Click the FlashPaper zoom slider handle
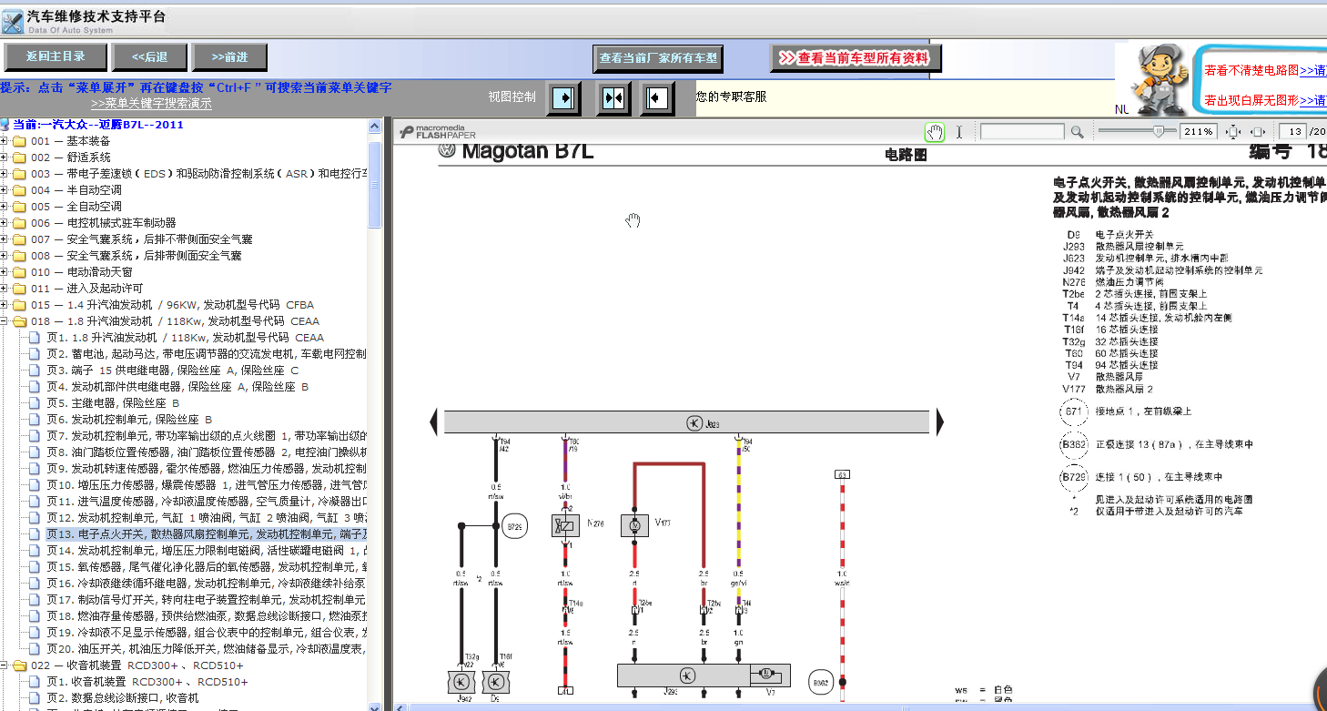The width and height of the screenshot is (1327, 711). pyautogui.click(x=1158, y=132)
